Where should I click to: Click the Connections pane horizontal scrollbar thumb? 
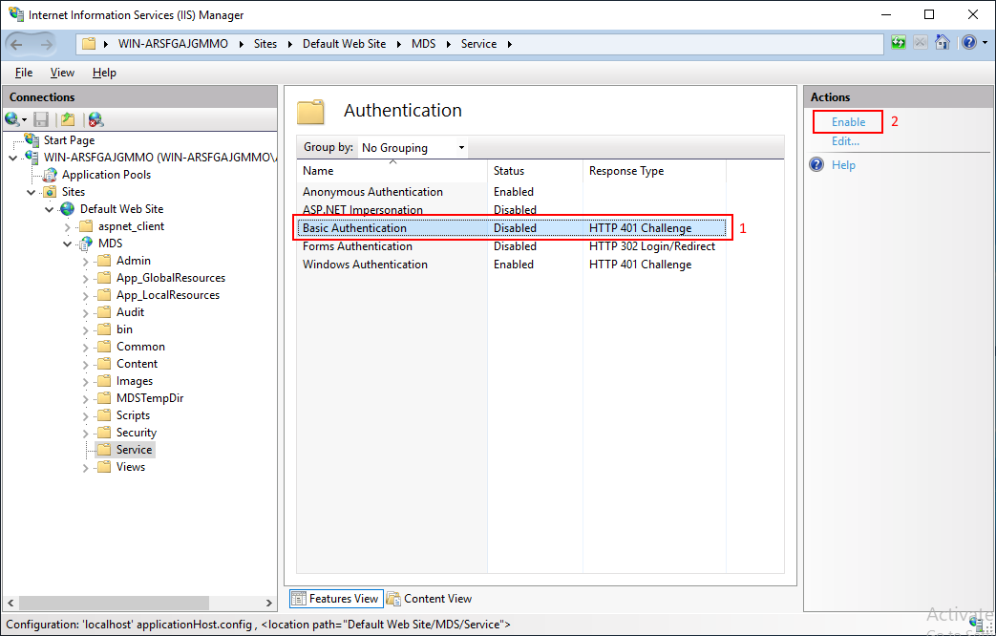114,603
